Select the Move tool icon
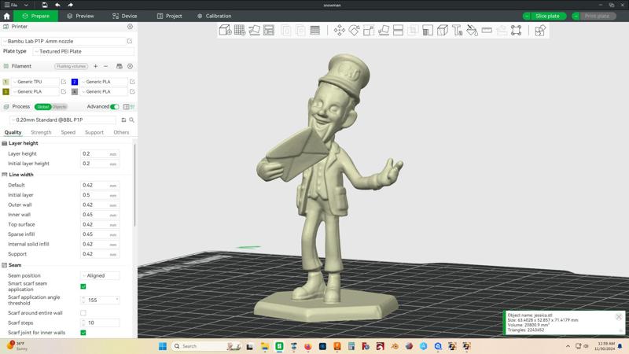Screen dimensions: 629x354 pyautogui.click(x=340, y=30)
